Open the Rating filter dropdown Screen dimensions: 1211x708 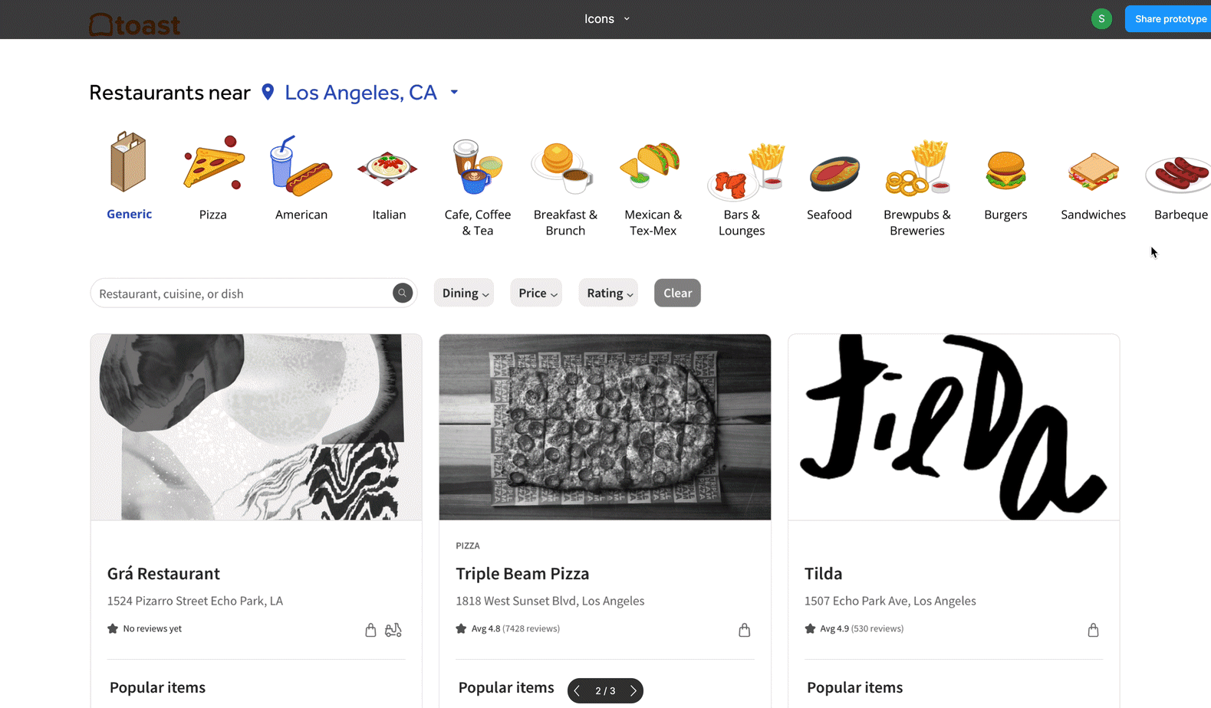coord(608,293)
